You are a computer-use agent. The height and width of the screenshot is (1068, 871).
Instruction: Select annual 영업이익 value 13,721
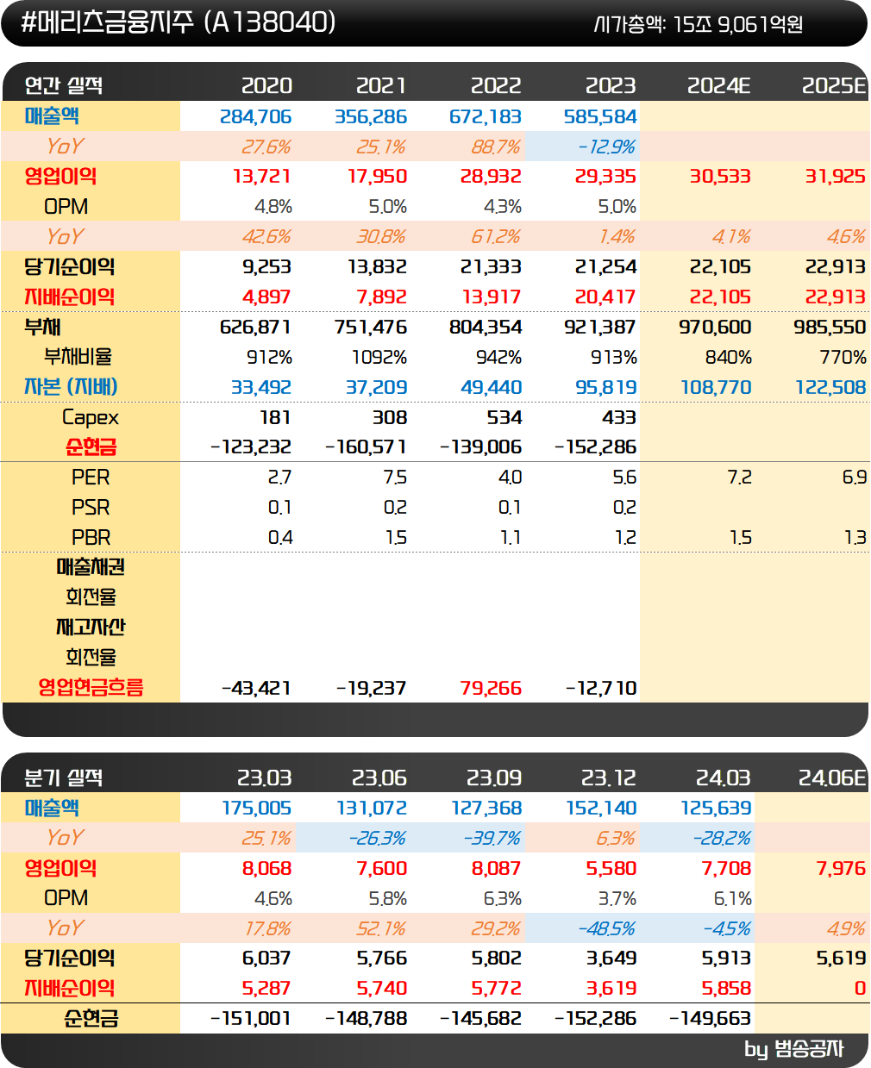pyautogui.click(x=262, y=176)
